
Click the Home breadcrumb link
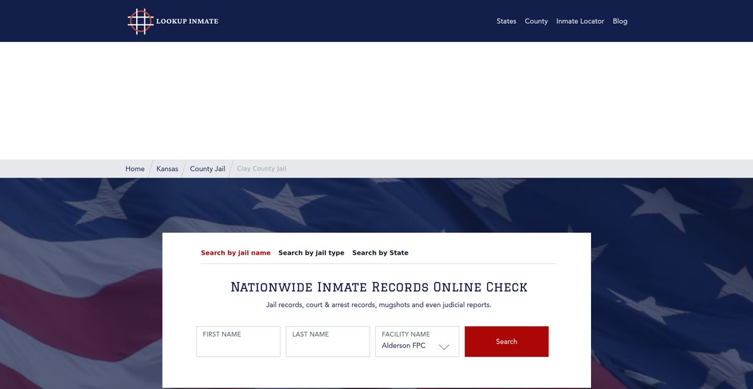135,169
